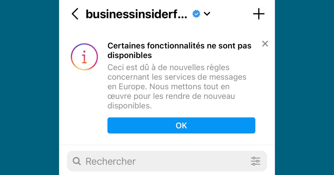Click the blue verified badge
Image resolution: width=334 pixels, height=175 pixels.
point(196,14)
